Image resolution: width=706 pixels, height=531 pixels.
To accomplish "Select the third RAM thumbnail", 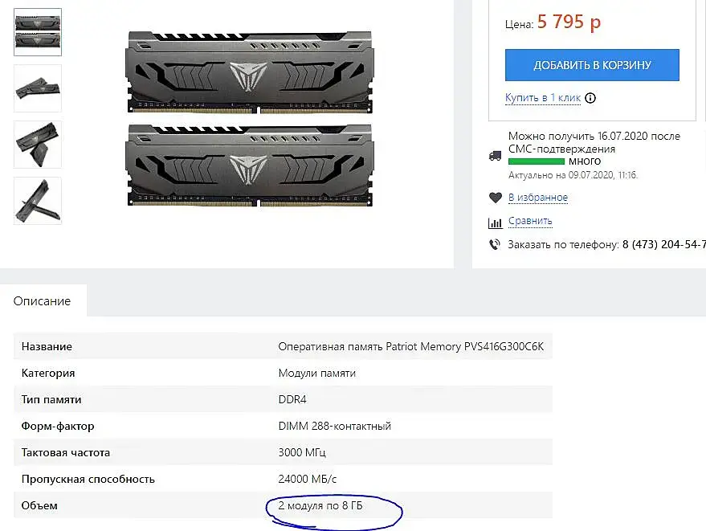I will pos(38,145).
